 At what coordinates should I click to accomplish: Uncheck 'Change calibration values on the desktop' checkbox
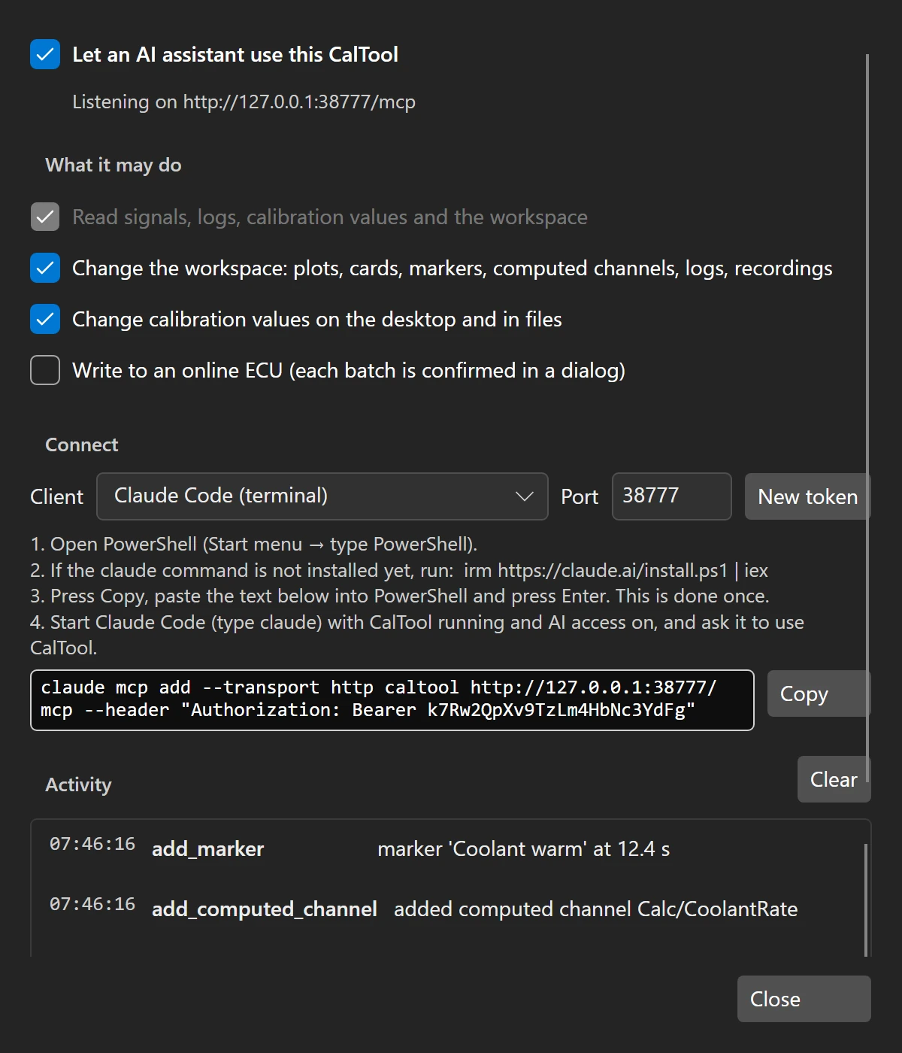click(x=45, y=319)
